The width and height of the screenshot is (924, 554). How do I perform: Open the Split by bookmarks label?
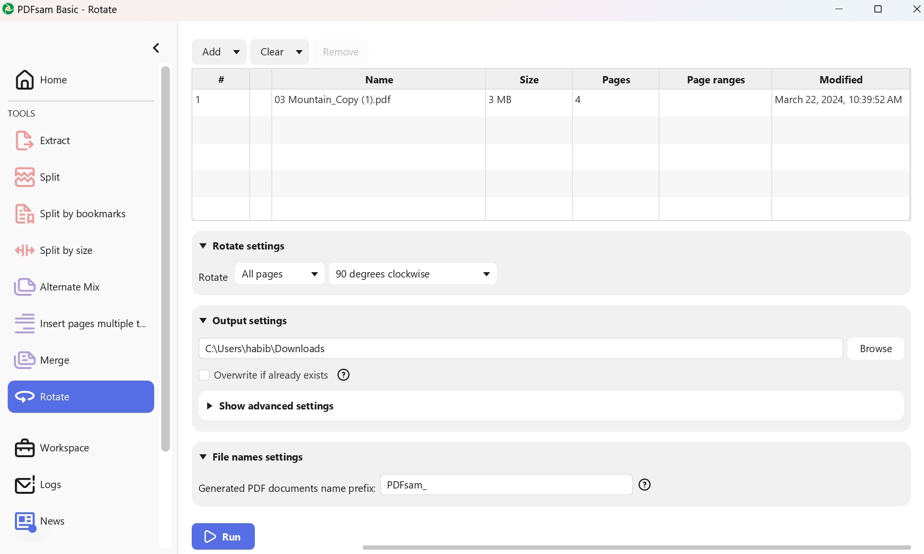[83, 214]
